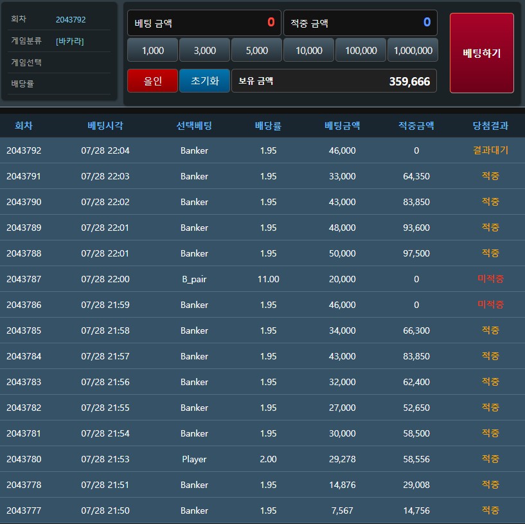Click the 선택베팅 column header
The height and width of the screenshot is (524, 525).
click(x=194, y=125)
